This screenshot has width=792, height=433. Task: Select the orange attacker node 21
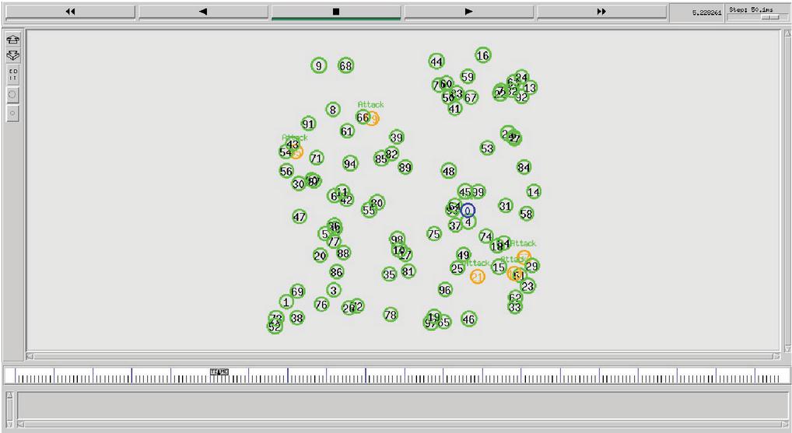477,276
